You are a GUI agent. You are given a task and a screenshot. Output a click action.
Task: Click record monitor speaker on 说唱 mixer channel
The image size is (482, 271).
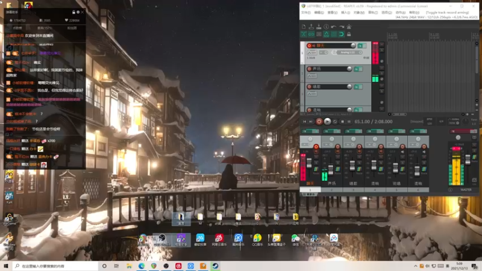402,152
